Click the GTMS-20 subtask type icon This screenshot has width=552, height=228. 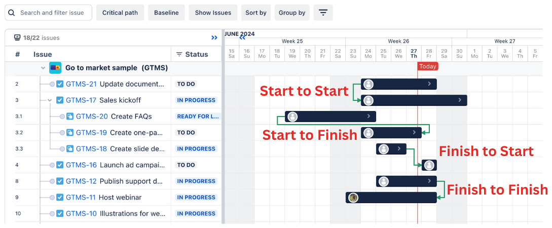coord(70,117)
